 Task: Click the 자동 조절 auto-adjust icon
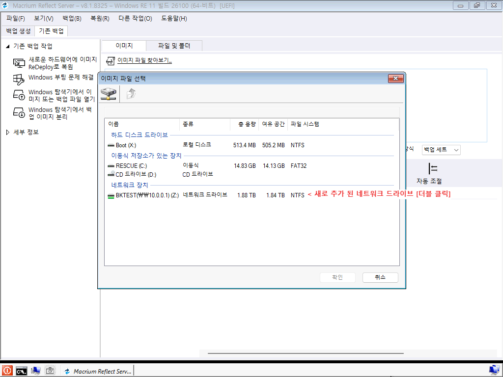(433, 169)
